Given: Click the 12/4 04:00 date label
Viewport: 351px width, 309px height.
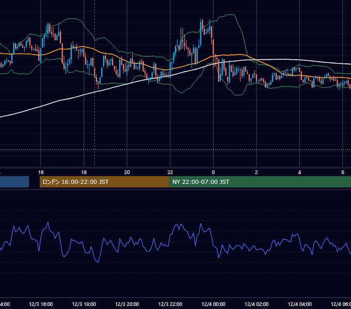Looking at the screenshot, I should click(x=299, y=304).
